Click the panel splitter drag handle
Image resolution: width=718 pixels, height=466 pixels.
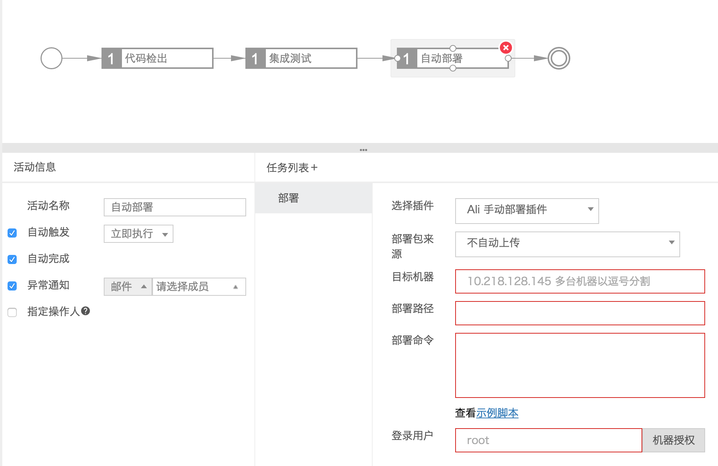click(x=363, y=150)
